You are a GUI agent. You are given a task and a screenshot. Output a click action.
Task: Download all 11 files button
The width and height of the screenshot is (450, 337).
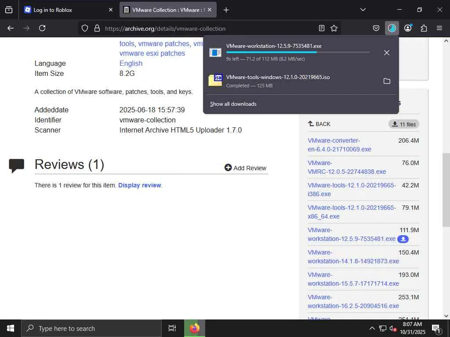404,124
